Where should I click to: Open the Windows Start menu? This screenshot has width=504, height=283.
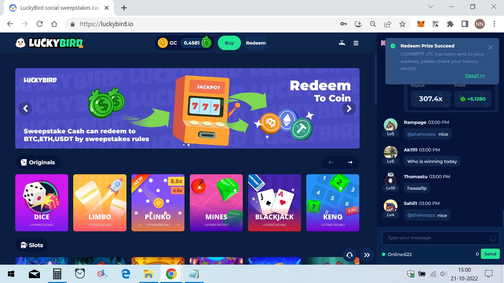tap(11, 274)
